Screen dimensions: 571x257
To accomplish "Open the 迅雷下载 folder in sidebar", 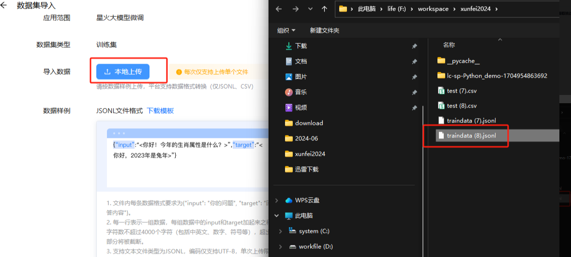I will point(301,169).
